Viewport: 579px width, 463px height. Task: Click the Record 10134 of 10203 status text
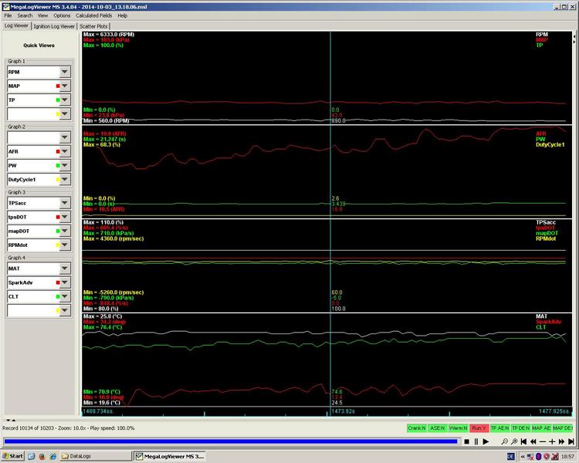(27, 428)
